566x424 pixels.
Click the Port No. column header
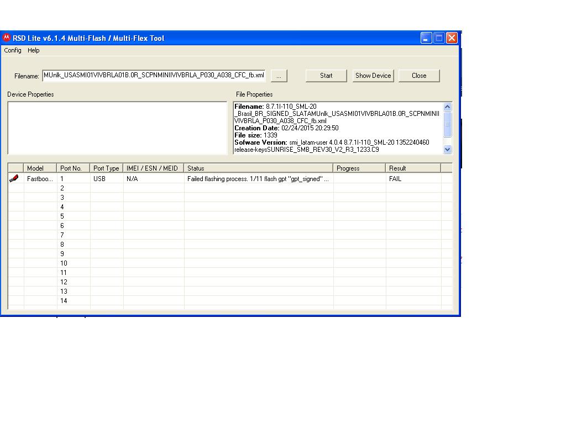73,168
